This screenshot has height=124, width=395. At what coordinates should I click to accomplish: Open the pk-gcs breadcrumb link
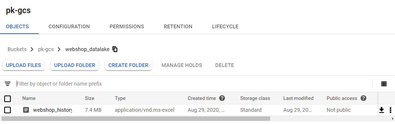coord(46,49)
